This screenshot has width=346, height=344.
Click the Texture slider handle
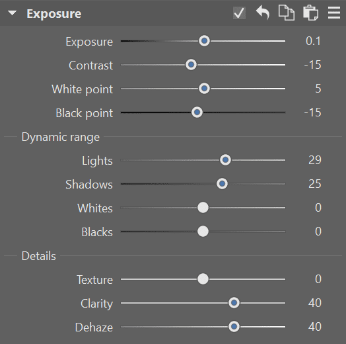click(203, 279)
